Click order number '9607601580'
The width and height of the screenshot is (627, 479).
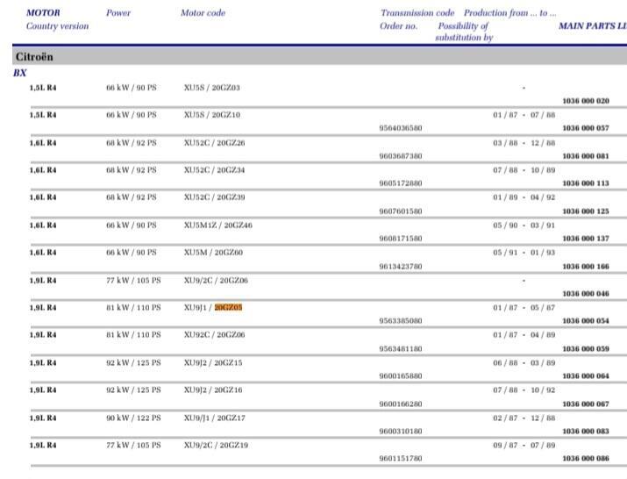coord(401,211)
